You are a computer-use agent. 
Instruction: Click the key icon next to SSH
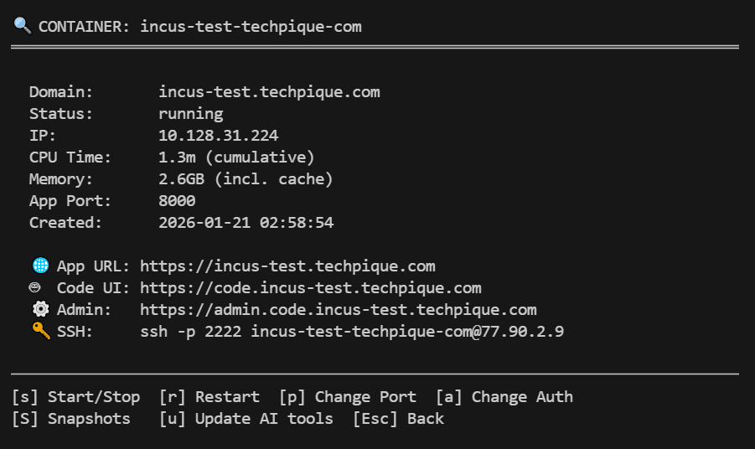[40, 332]
